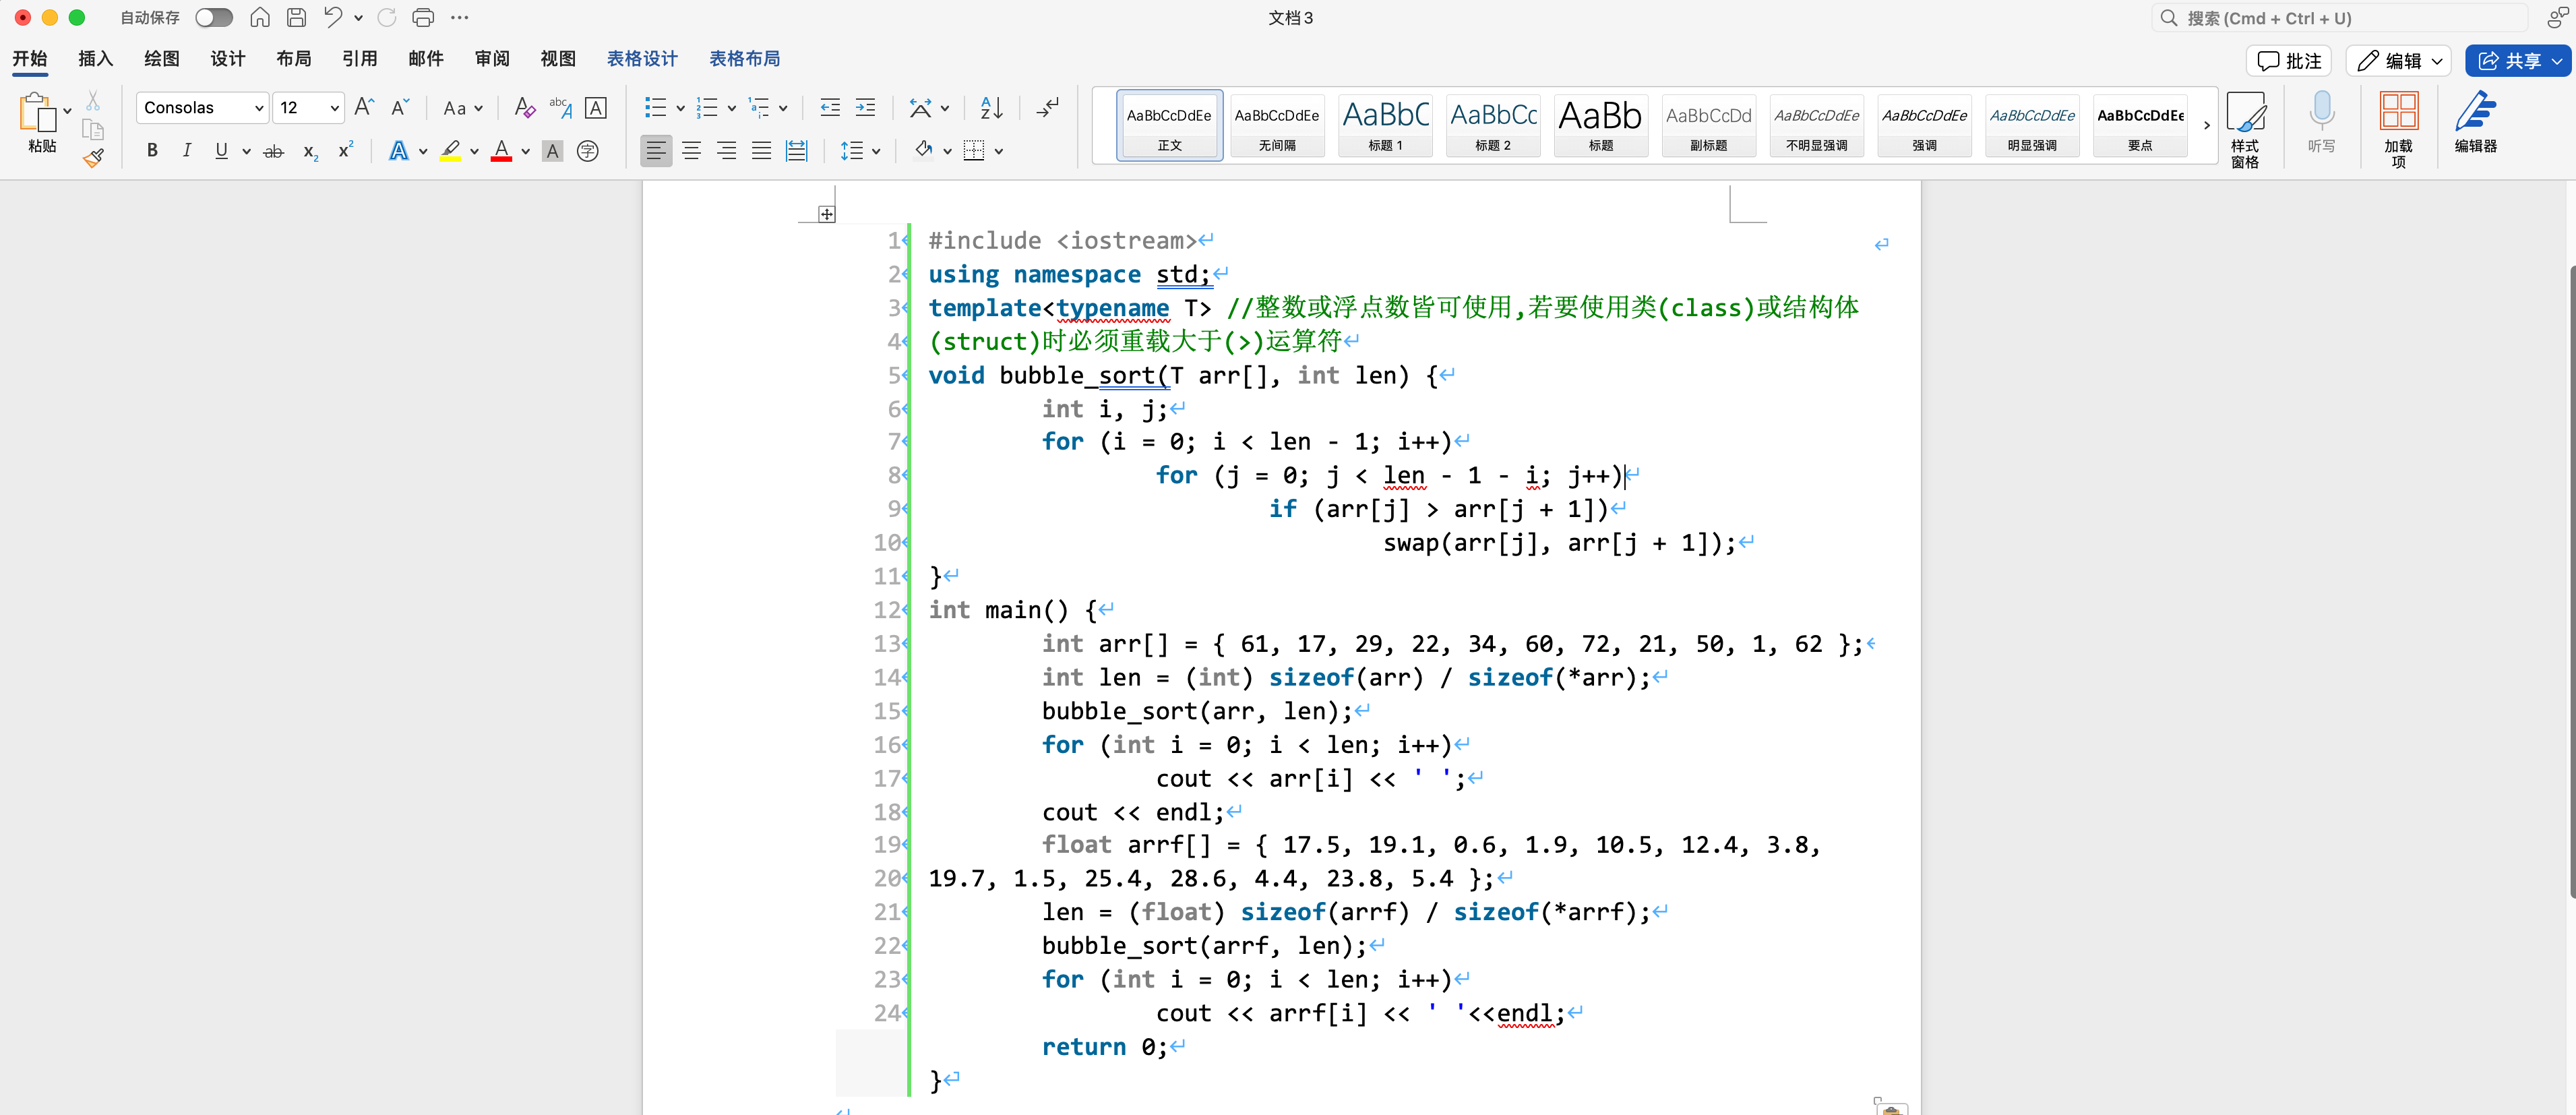
Task: Click the Format Painter brush icon
Action: tap(93, 158)
